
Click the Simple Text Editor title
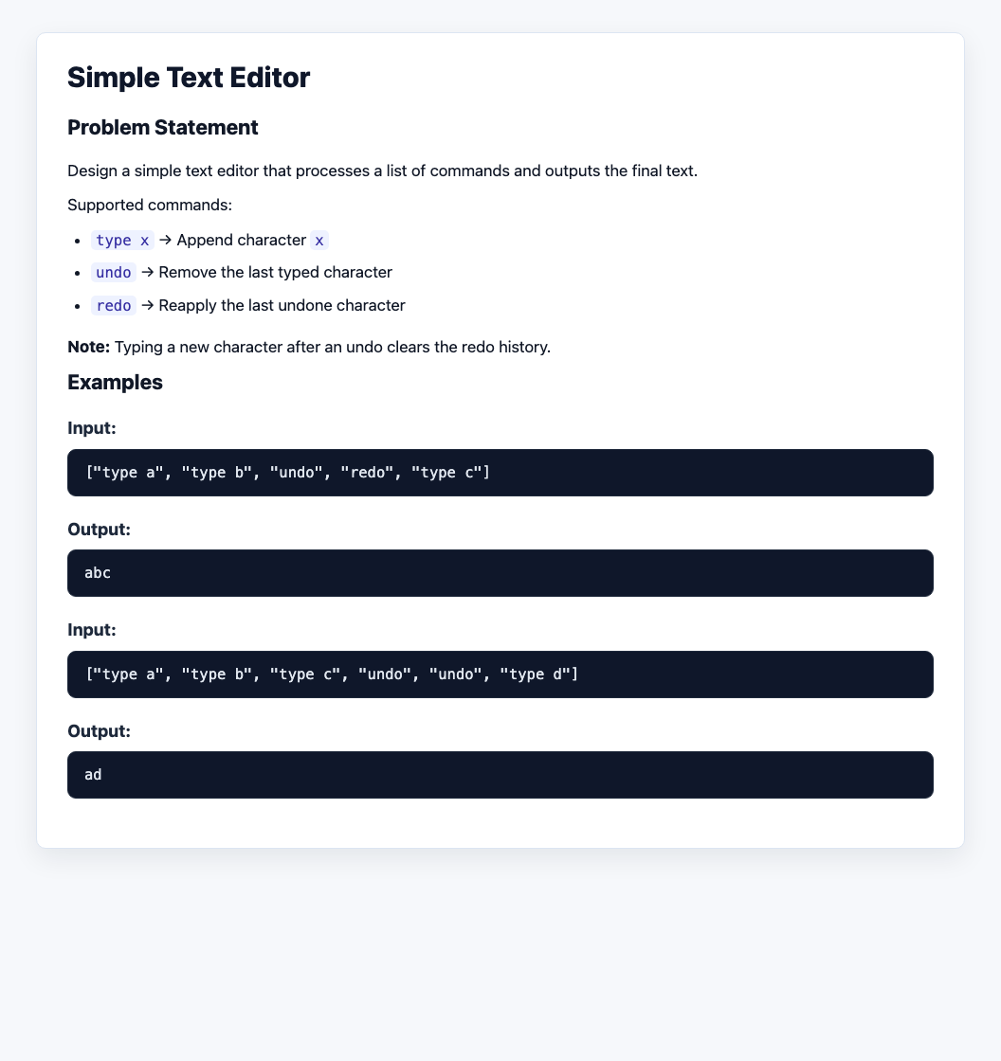(189, 77)
